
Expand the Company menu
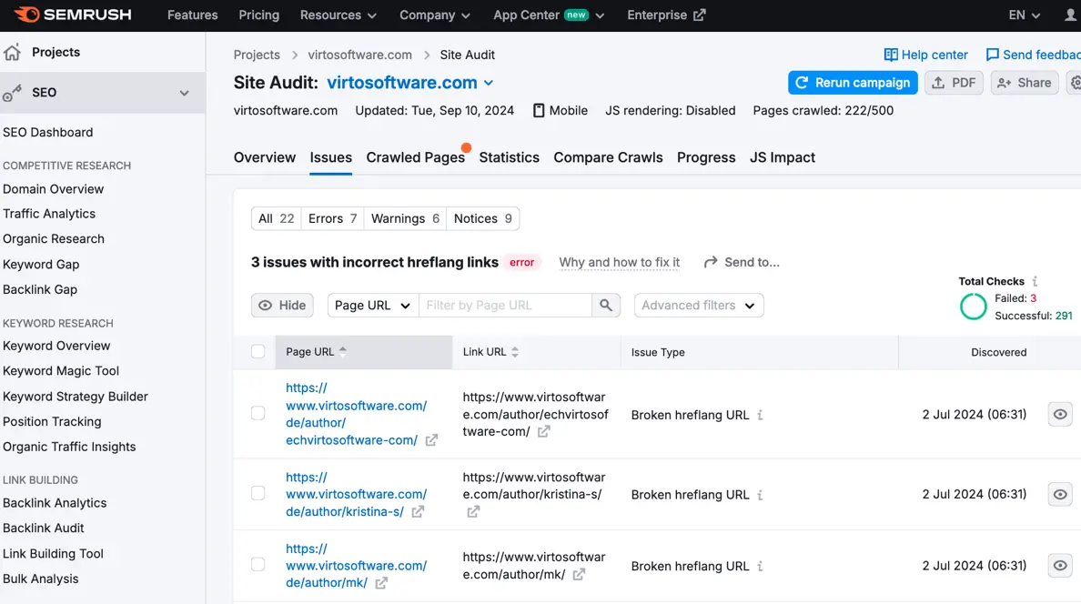pyautogui.click(x=434, y=15)
